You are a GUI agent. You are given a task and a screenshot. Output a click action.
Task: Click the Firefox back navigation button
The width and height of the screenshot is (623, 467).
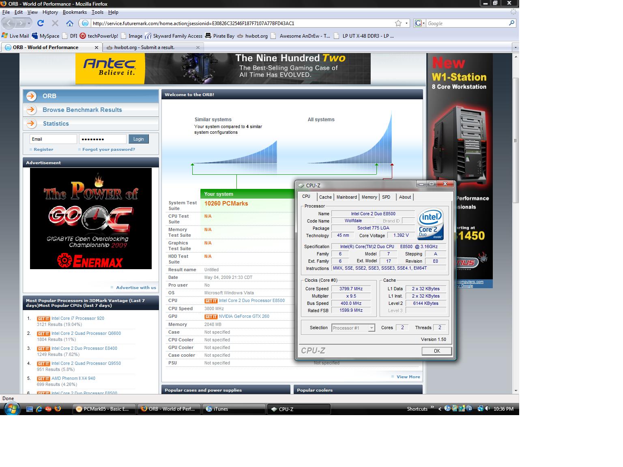pos(9,23)
